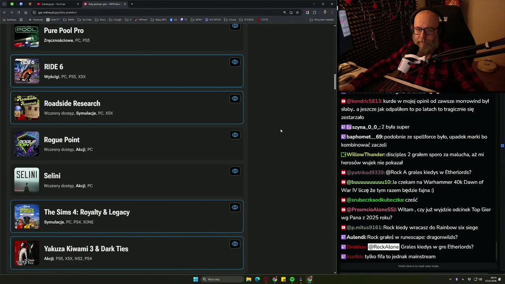Open the Selini title link
The image size is (505, 284).
(52, 176)
